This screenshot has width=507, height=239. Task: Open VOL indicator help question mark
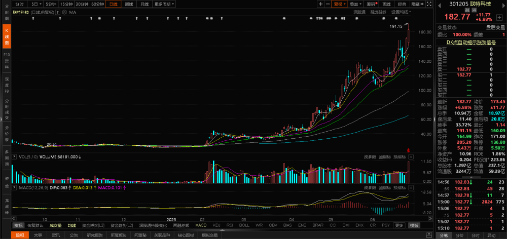(14, 157)
